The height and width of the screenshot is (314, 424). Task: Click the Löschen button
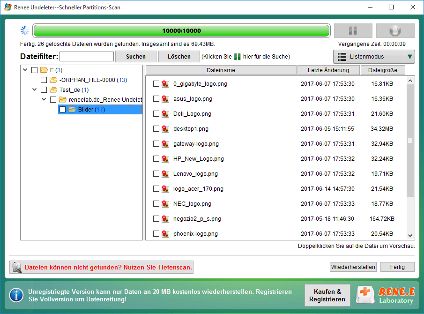pos(179,57)
